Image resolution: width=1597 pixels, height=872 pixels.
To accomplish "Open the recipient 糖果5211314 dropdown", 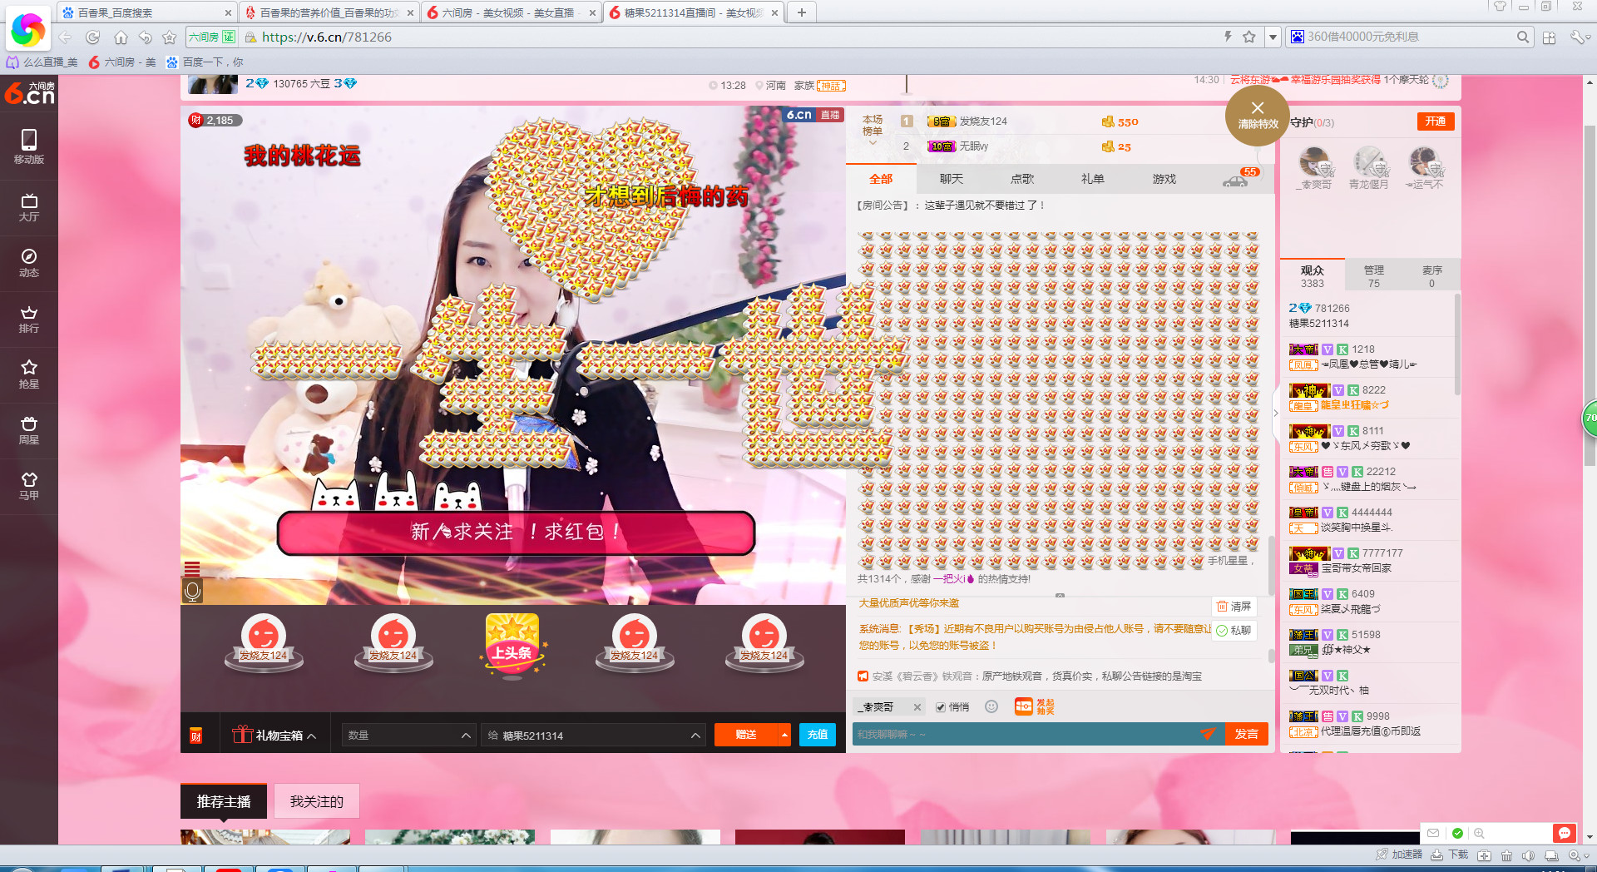I will (x=593, y=735).
